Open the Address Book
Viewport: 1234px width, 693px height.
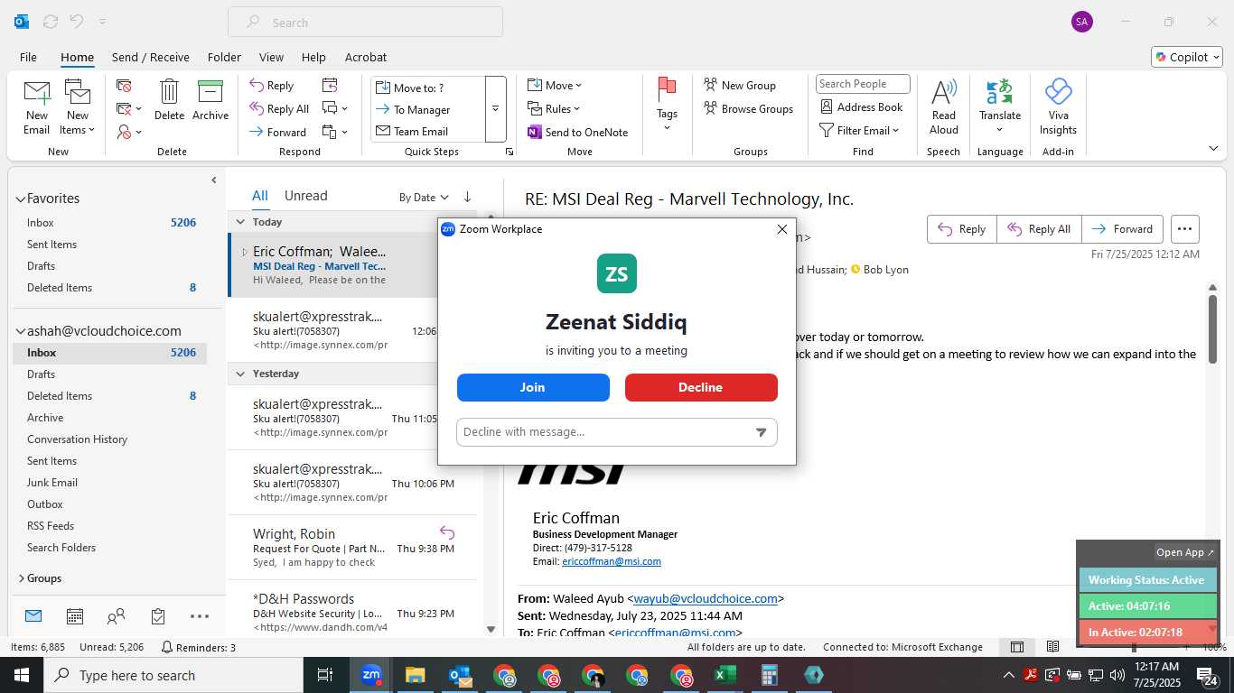pos(862,107)
